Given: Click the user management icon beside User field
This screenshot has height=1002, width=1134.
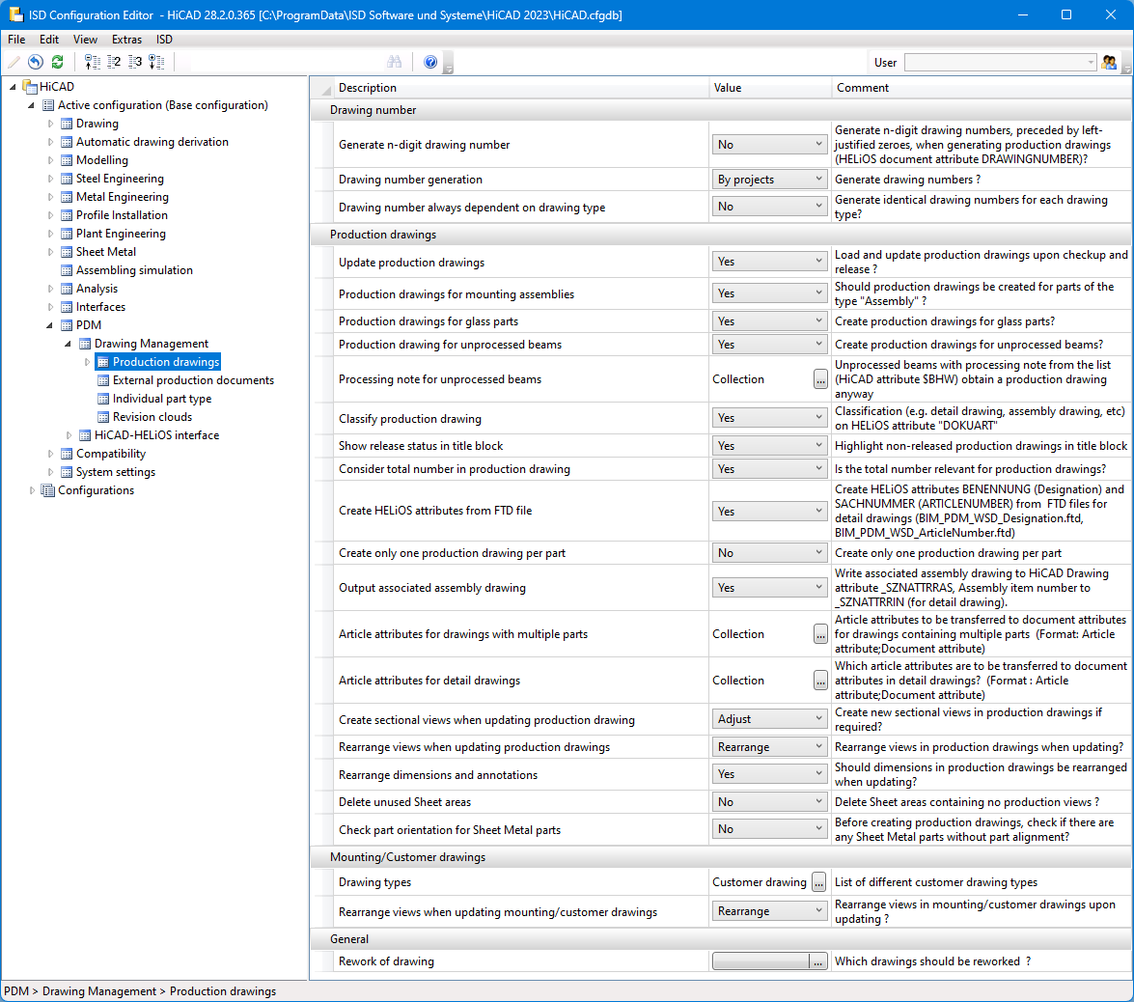Looking at the screenshot, I should 1109,62.
